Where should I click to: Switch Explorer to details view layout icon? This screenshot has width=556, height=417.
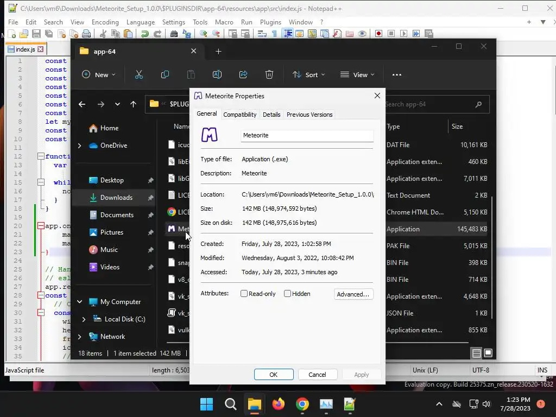(476, 353)
